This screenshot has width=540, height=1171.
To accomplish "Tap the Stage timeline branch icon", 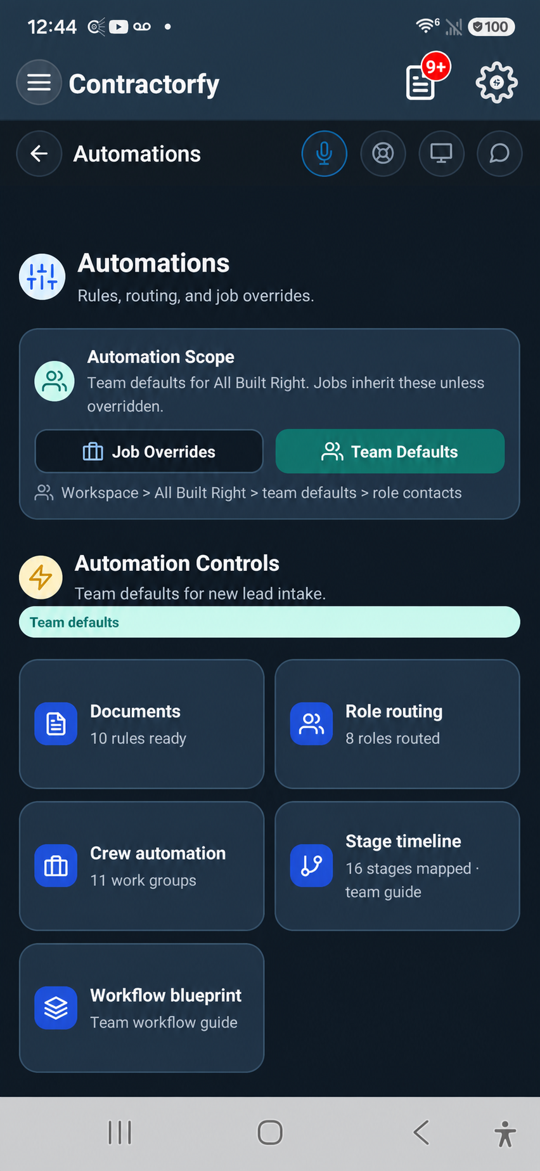I will point(311,866).
